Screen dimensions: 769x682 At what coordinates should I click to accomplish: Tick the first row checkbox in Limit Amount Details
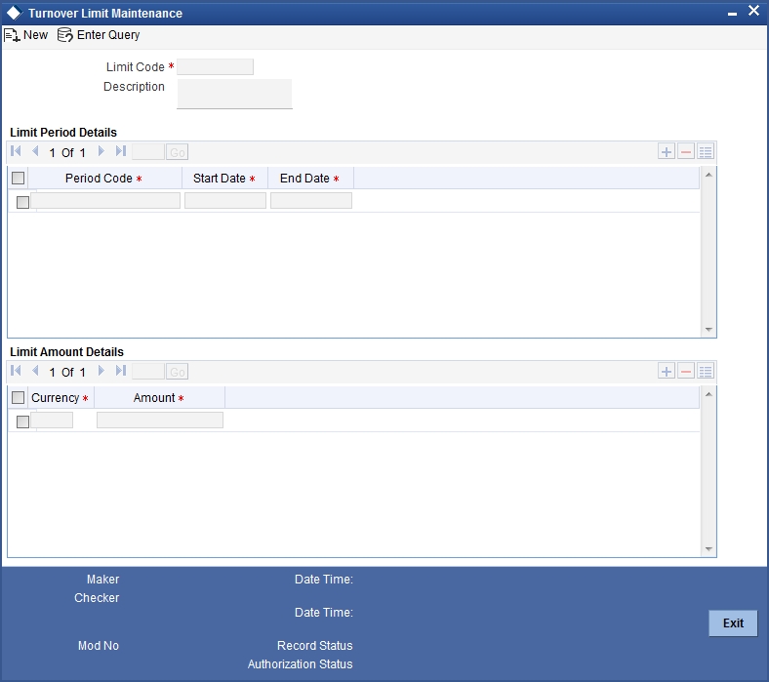coord(22,421)
